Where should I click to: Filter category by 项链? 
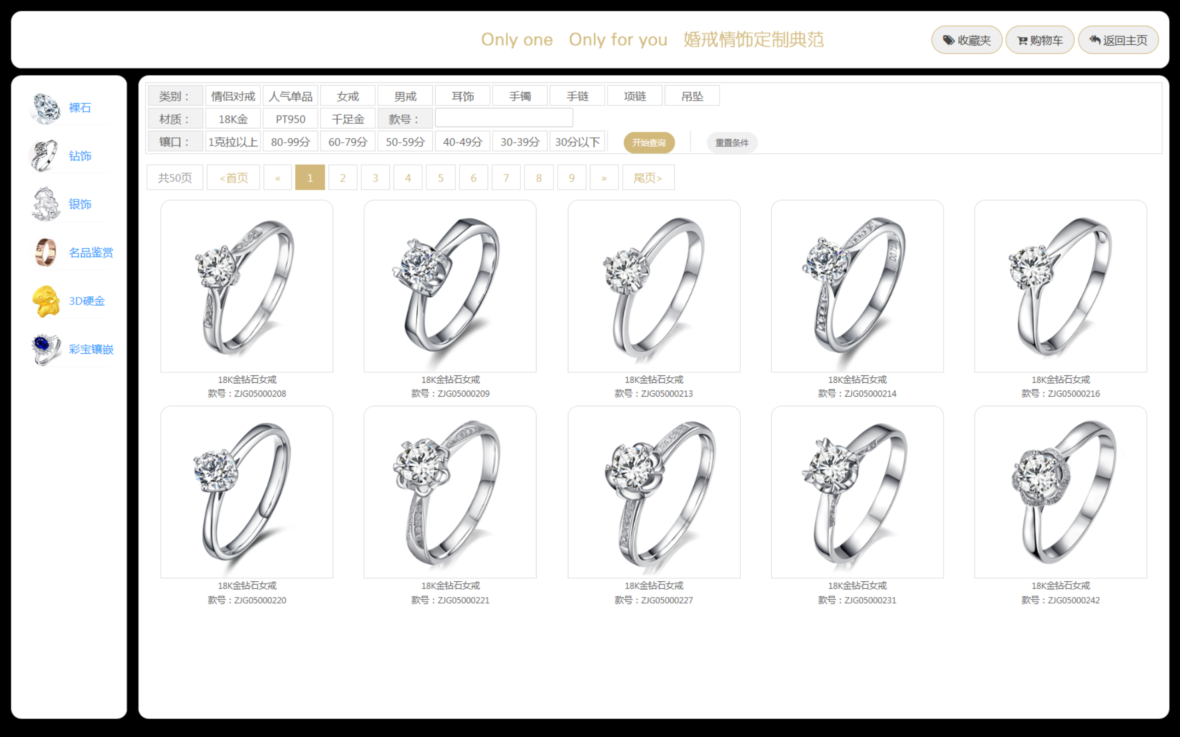pos(635,96)
